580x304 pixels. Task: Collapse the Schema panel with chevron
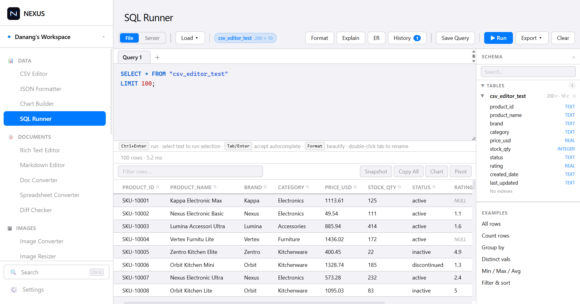pos(574,57)
